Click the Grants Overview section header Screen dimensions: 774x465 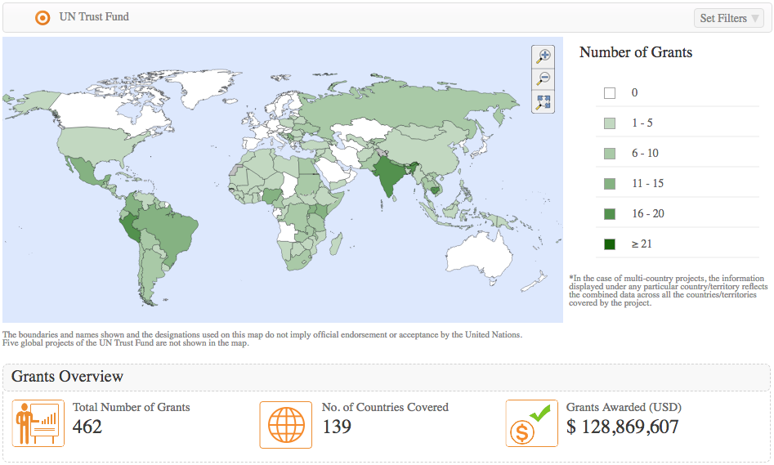point(68,377)
